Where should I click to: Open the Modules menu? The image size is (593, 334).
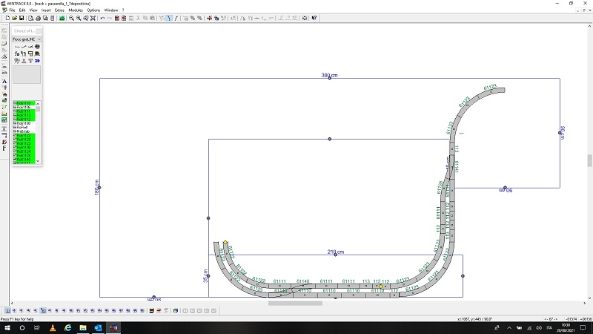(76, 10)
